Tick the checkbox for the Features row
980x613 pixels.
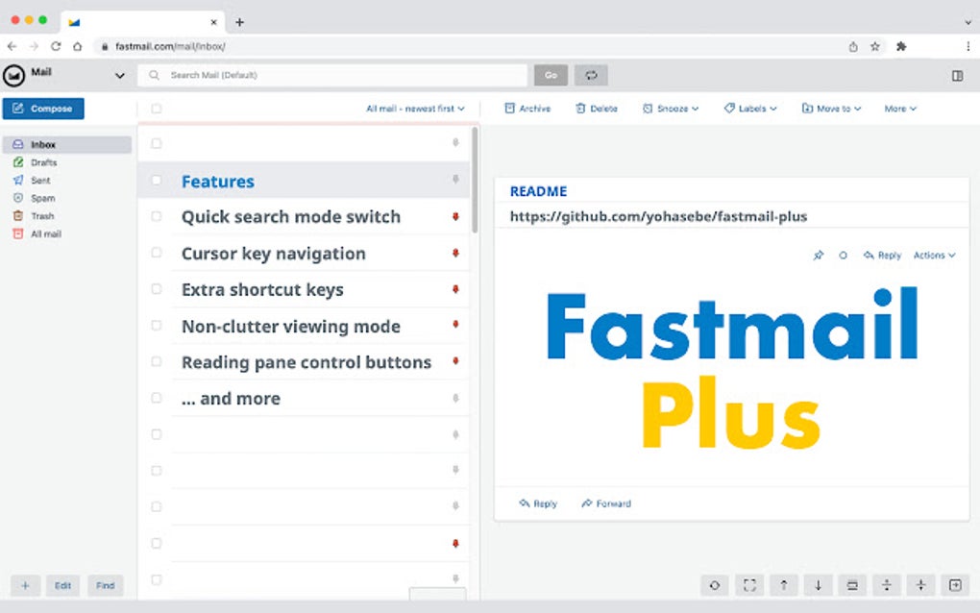[157, 181]
